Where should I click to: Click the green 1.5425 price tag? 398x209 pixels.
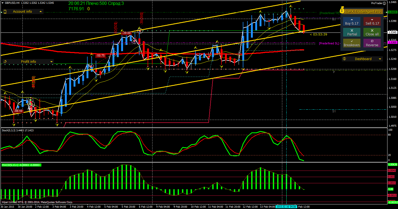pos(392,12)
